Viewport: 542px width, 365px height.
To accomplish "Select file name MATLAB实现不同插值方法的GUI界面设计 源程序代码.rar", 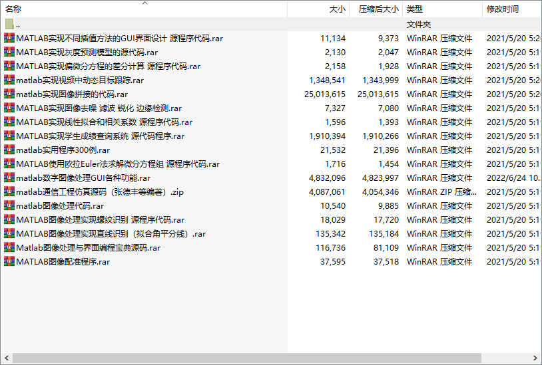I will 120,39.
